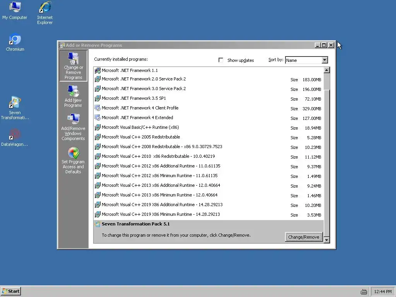The width and height of the screenshot is (396, 297).
Task: Open Add/Remove Windows Components
Action: click(x=73, y=127)
